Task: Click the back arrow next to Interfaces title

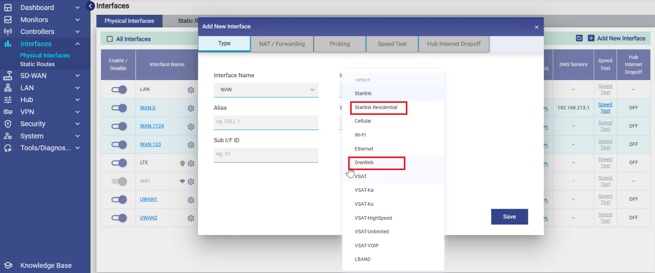Action: 91,6
